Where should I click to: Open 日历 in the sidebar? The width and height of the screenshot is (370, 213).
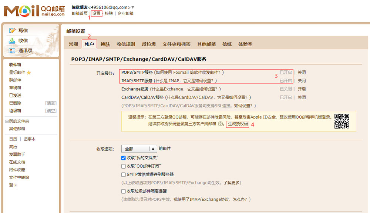13,139
